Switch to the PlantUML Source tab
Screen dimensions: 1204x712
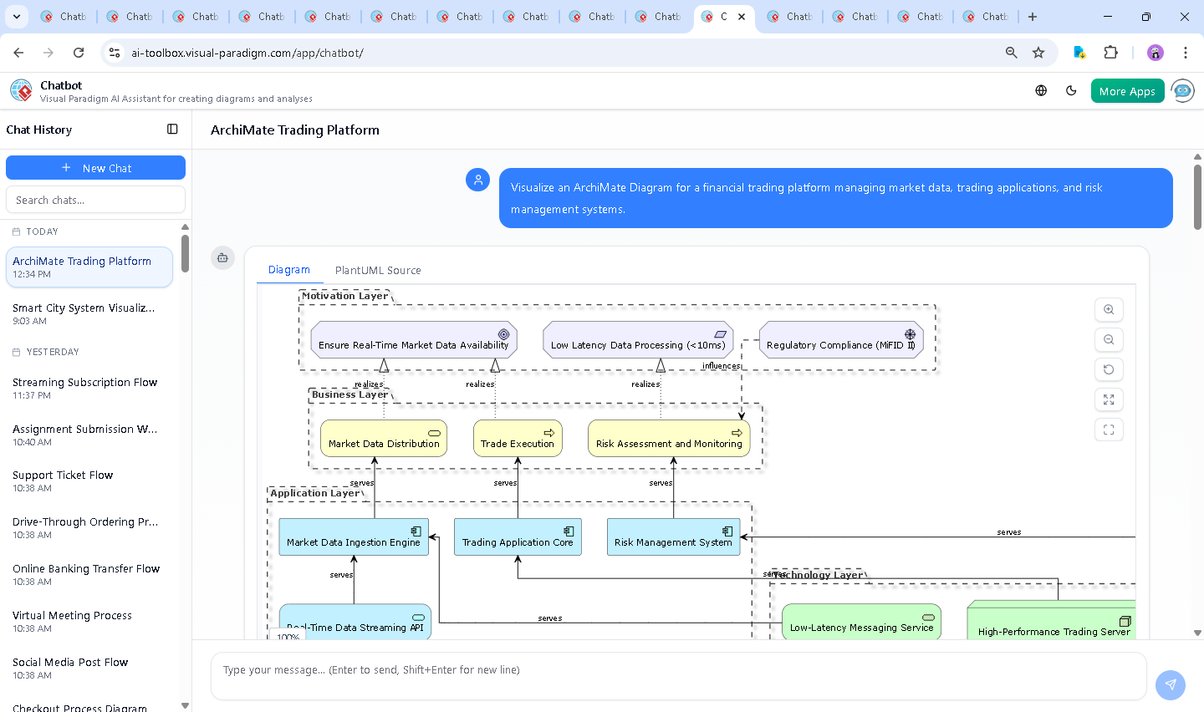(x=378, y=270)
